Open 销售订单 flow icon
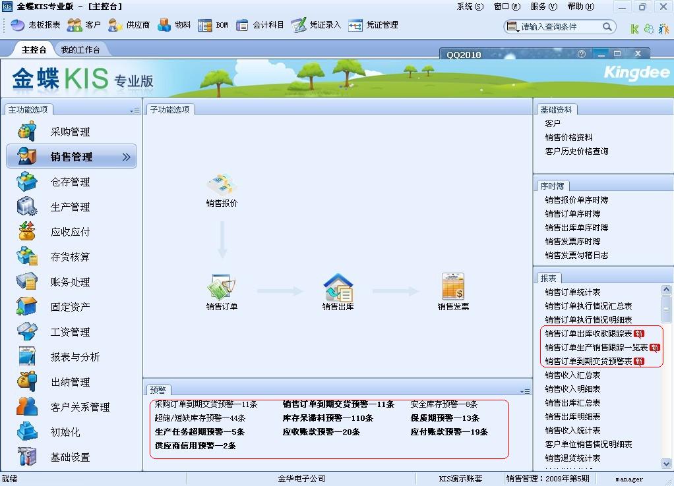The width and height of the screenshot is (674, 486). [222, 286]
